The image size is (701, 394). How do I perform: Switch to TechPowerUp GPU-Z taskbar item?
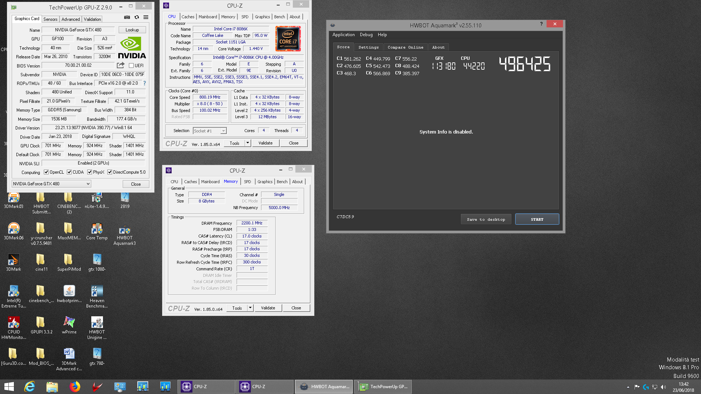coord(383,387)
